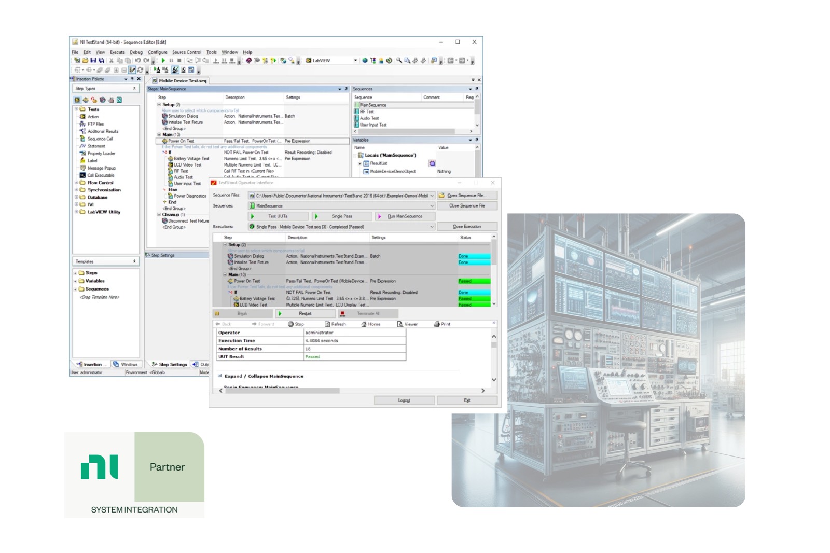
Task: Click the Logout button
Action: click(404, 400)
